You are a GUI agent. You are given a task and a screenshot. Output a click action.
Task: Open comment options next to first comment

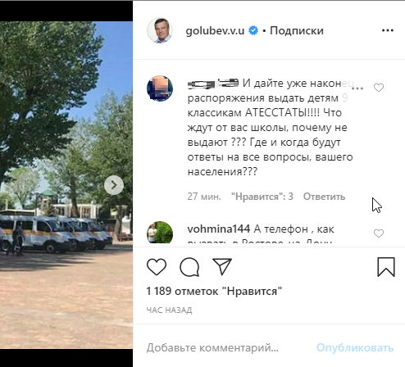tap(357, 88)
